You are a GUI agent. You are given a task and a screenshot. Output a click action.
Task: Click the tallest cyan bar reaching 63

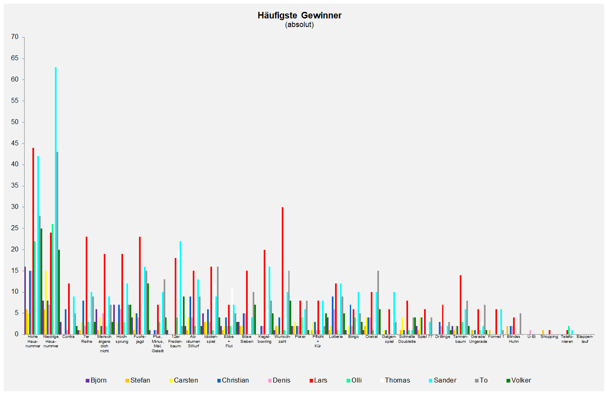click(x=56, y=201)
